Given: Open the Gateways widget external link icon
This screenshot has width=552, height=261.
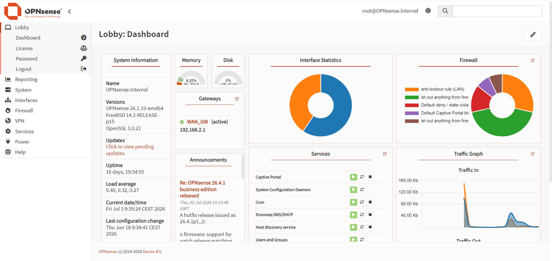Looking at the screenshot, I should 237,99.
